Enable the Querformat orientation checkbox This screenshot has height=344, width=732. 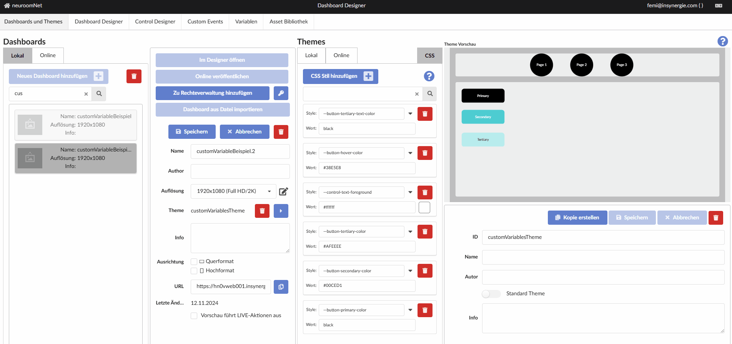pos(194,262)
